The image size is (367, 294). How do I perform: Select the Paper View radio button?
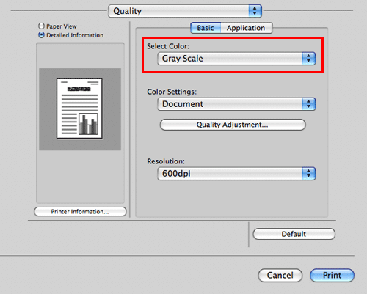(x=41, y=26)
